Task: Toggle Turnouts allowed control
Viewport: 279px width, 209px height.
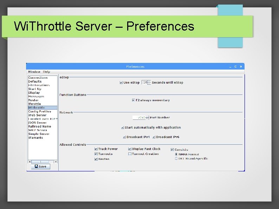Action: pos(96,154)
